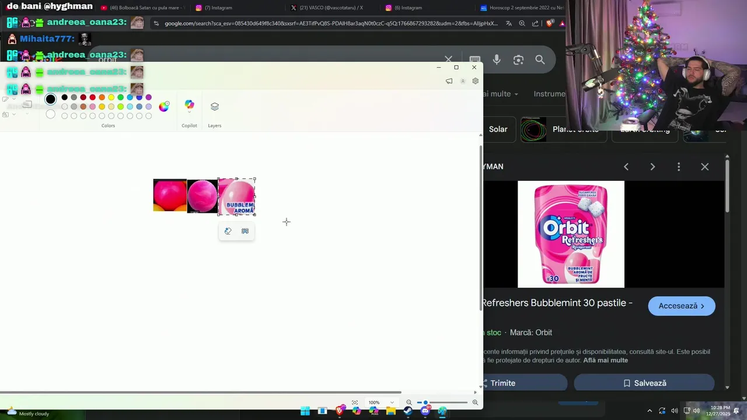Viewport: 747px width, 420px height.
Task: Click the Paint horizontal scrollbar
Action: coord(201,393)
